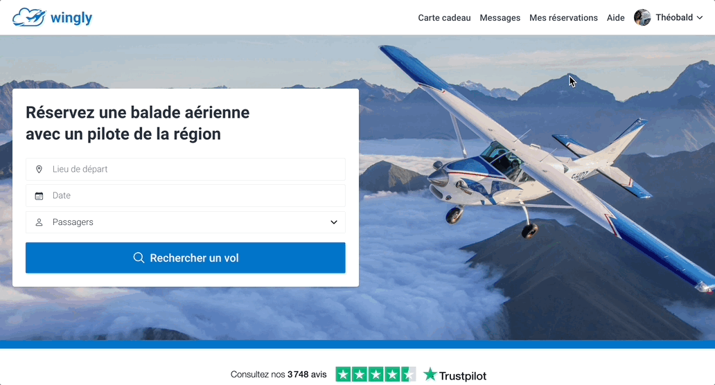Click the location pin icon in departure field
Image resolution: width=715 pixels, height=385 pixels.
39,170
